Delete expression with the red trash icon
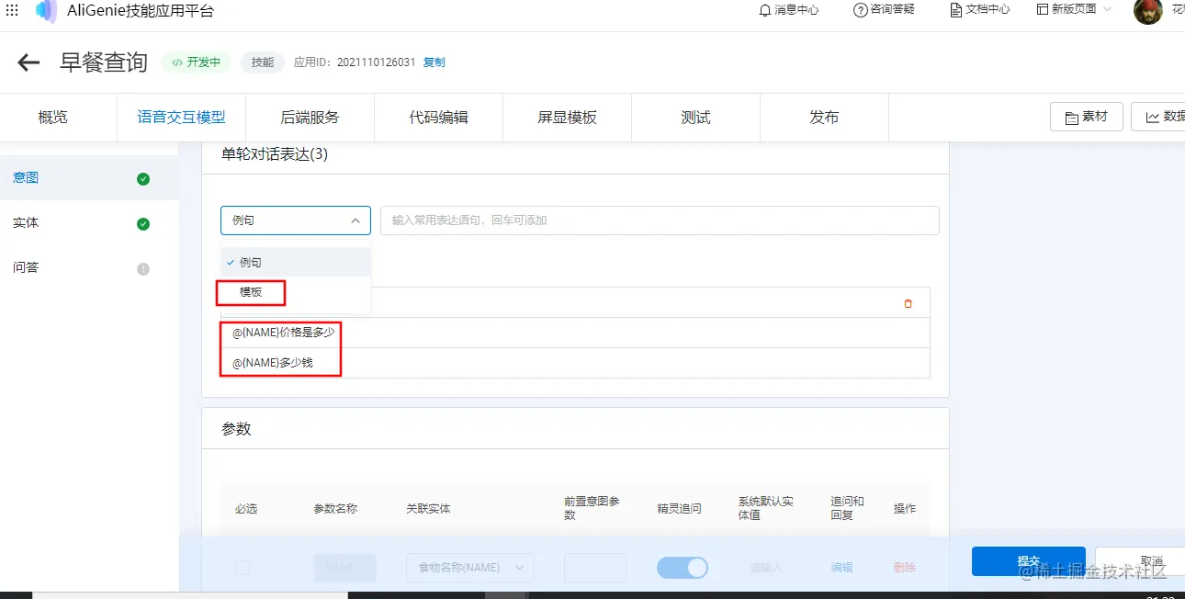Screen dimensions: 1185x599 908,303
